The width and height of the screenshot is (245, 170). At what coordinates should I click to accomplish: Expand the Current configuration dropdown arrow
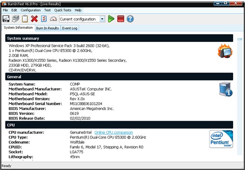[x=102, y=19]
